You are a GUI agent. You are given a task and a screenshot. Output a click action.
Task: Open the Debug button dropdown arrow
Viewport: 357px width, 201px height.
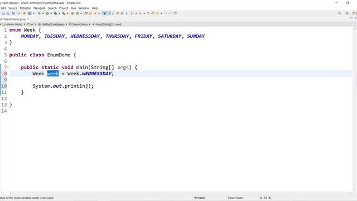tap(43, 13)
